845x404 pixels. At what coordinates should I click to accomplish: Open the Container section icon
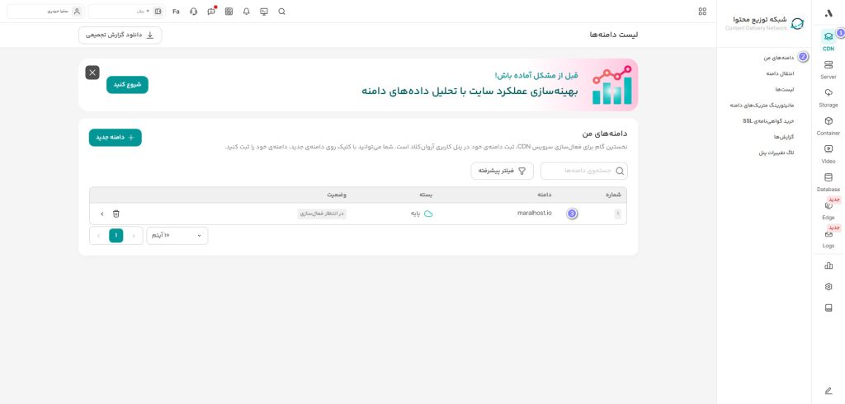pyautogui.click(x=828, y=120)
